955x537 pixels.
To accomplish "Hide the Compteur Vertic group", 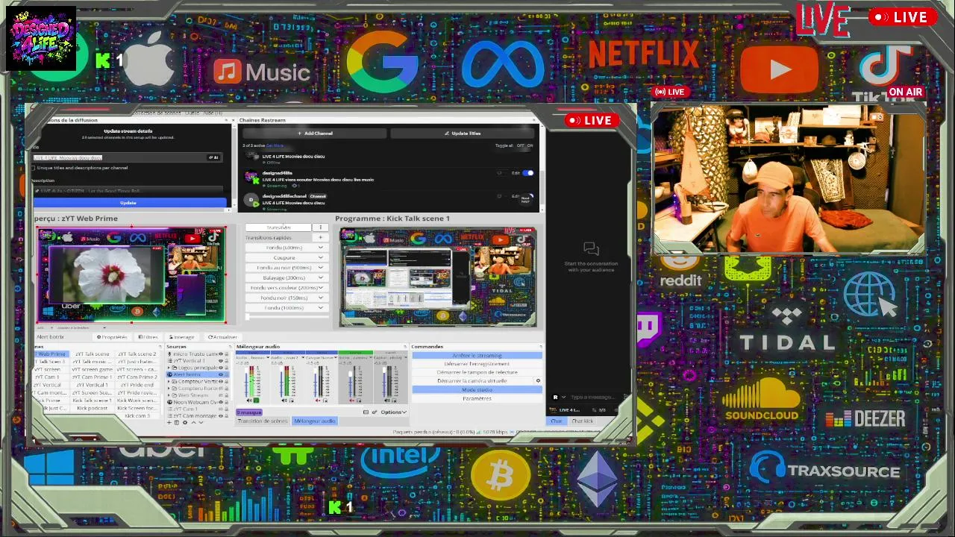I will pyautogui.click(x=221, y=381).
